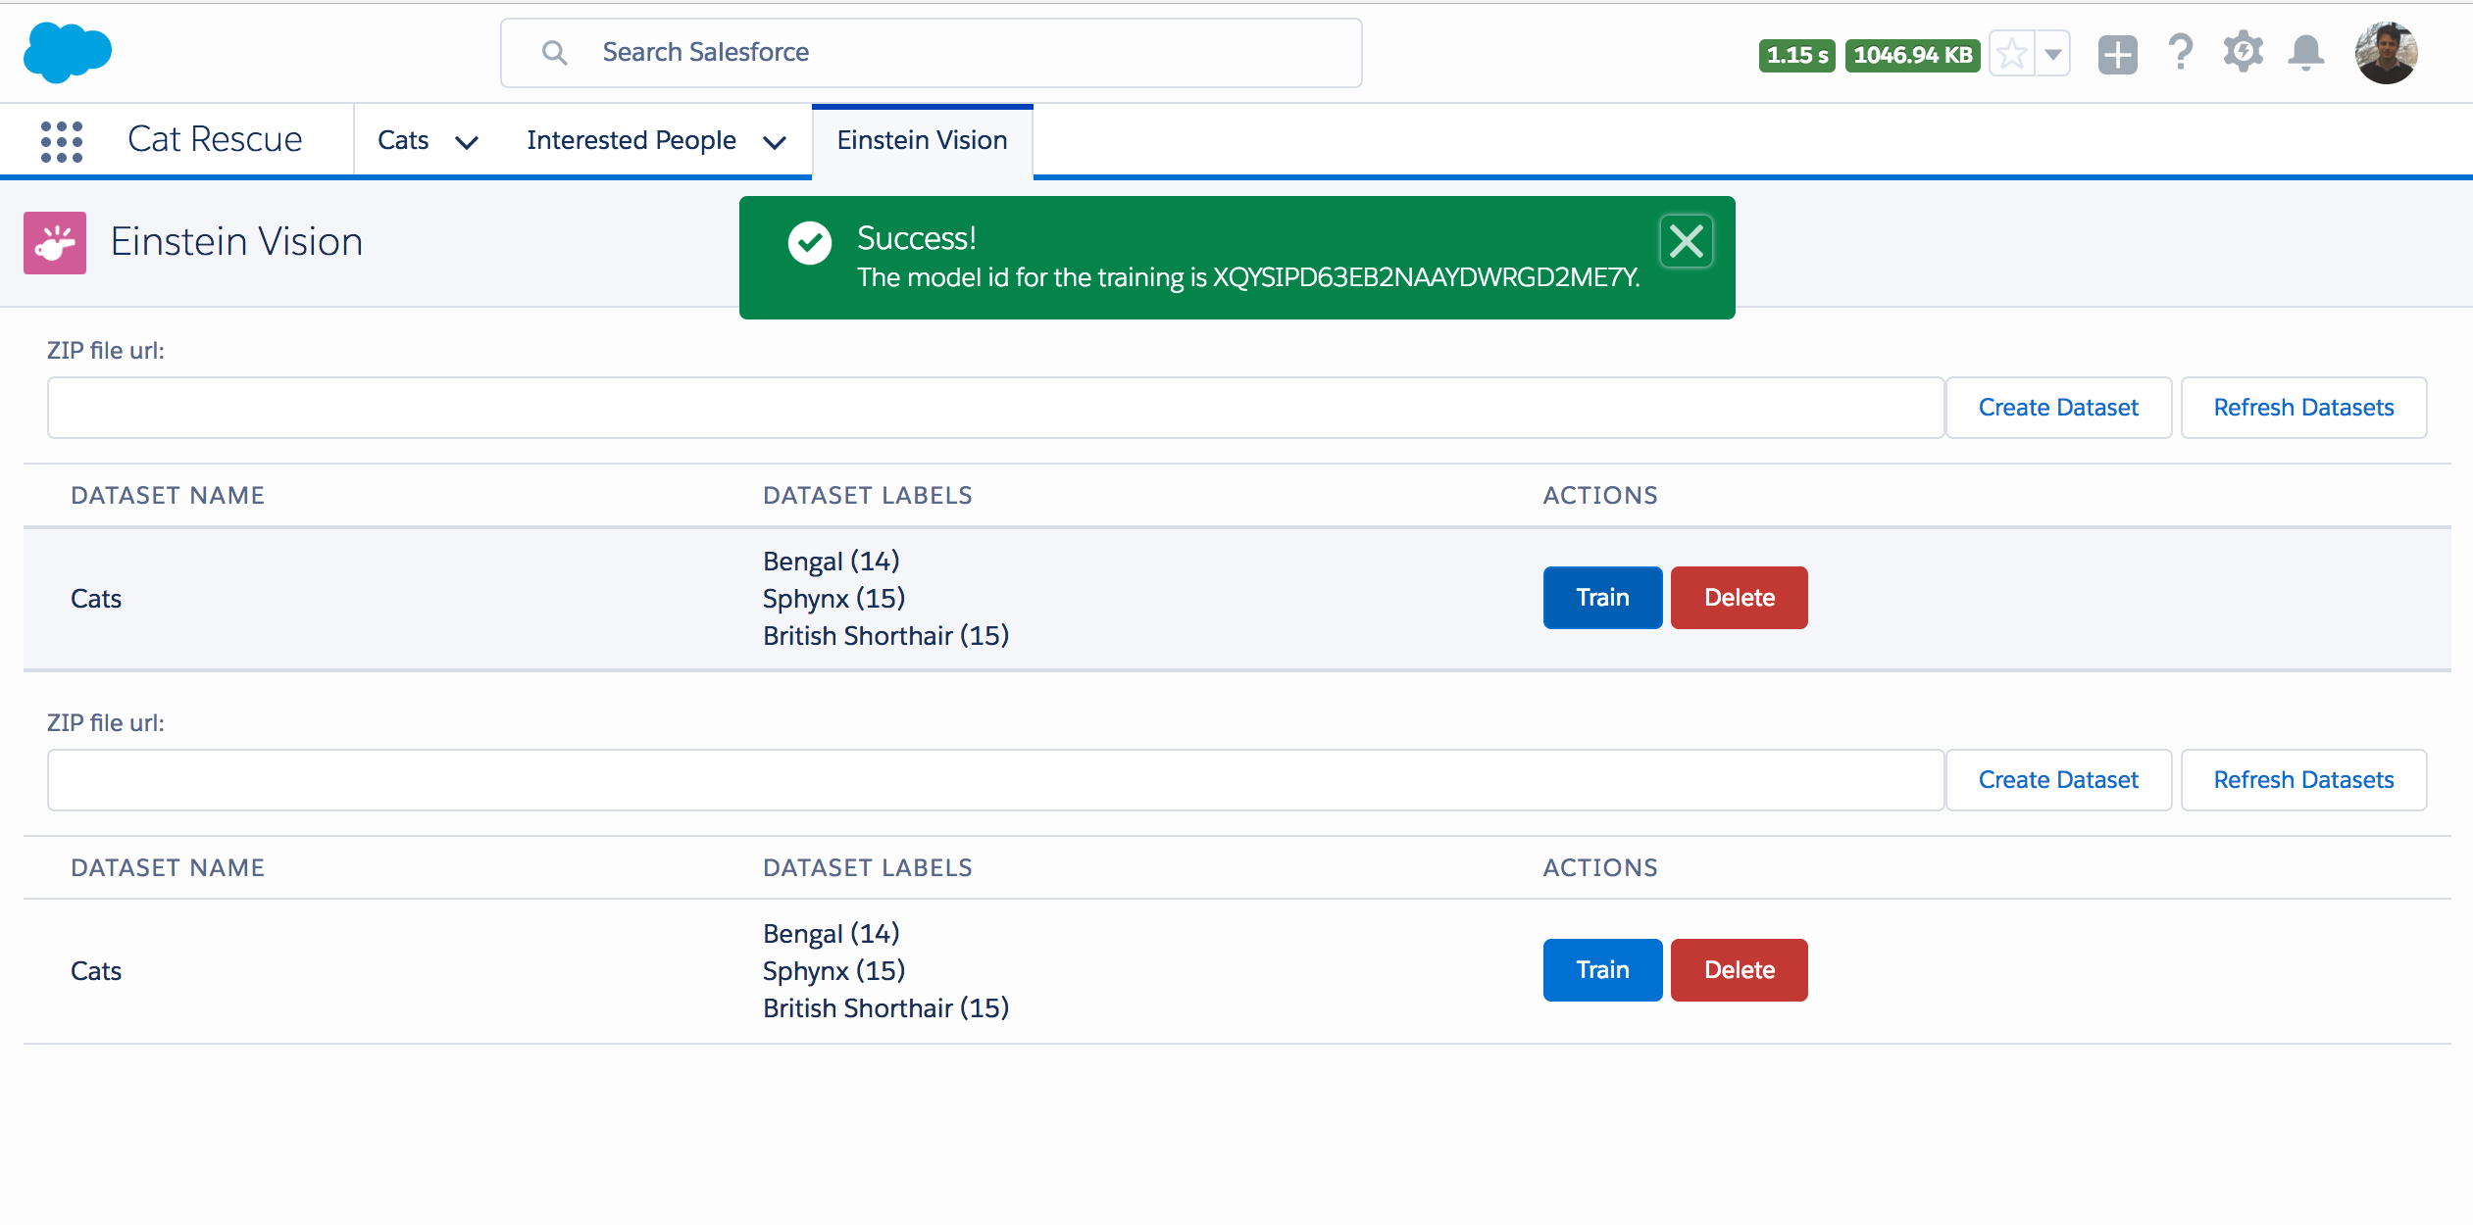
Task: Open the global actions plus icon
Action: (x=2117, y=54)
